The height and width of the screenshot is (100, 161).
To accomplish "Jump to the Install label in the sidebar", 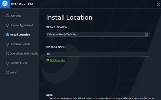I will 13,73.
